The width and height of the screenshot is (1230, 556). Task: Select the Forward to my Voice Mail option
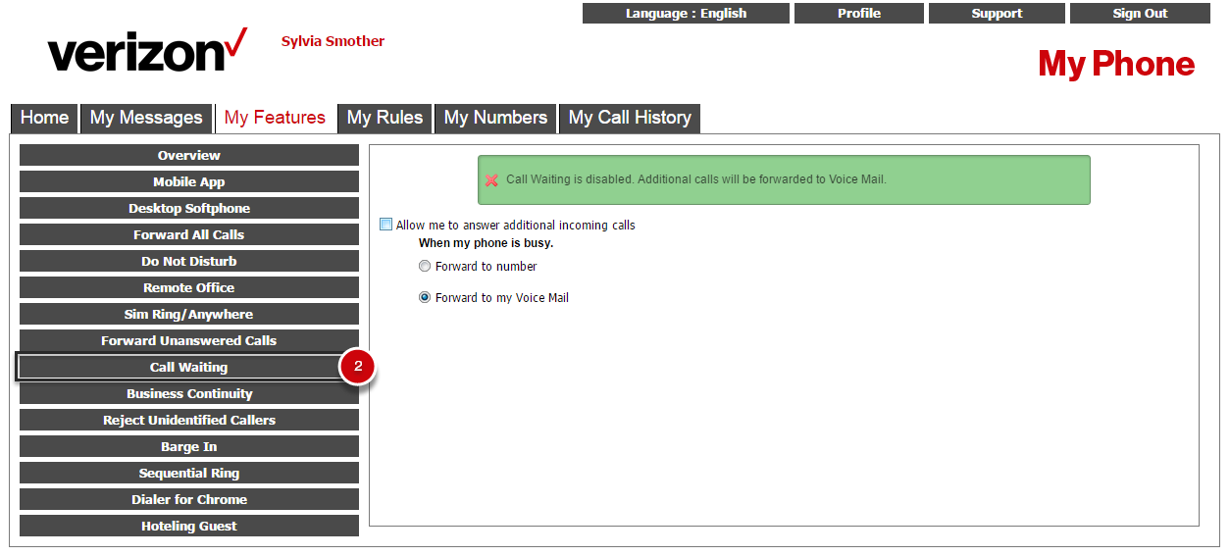[425, 297]
